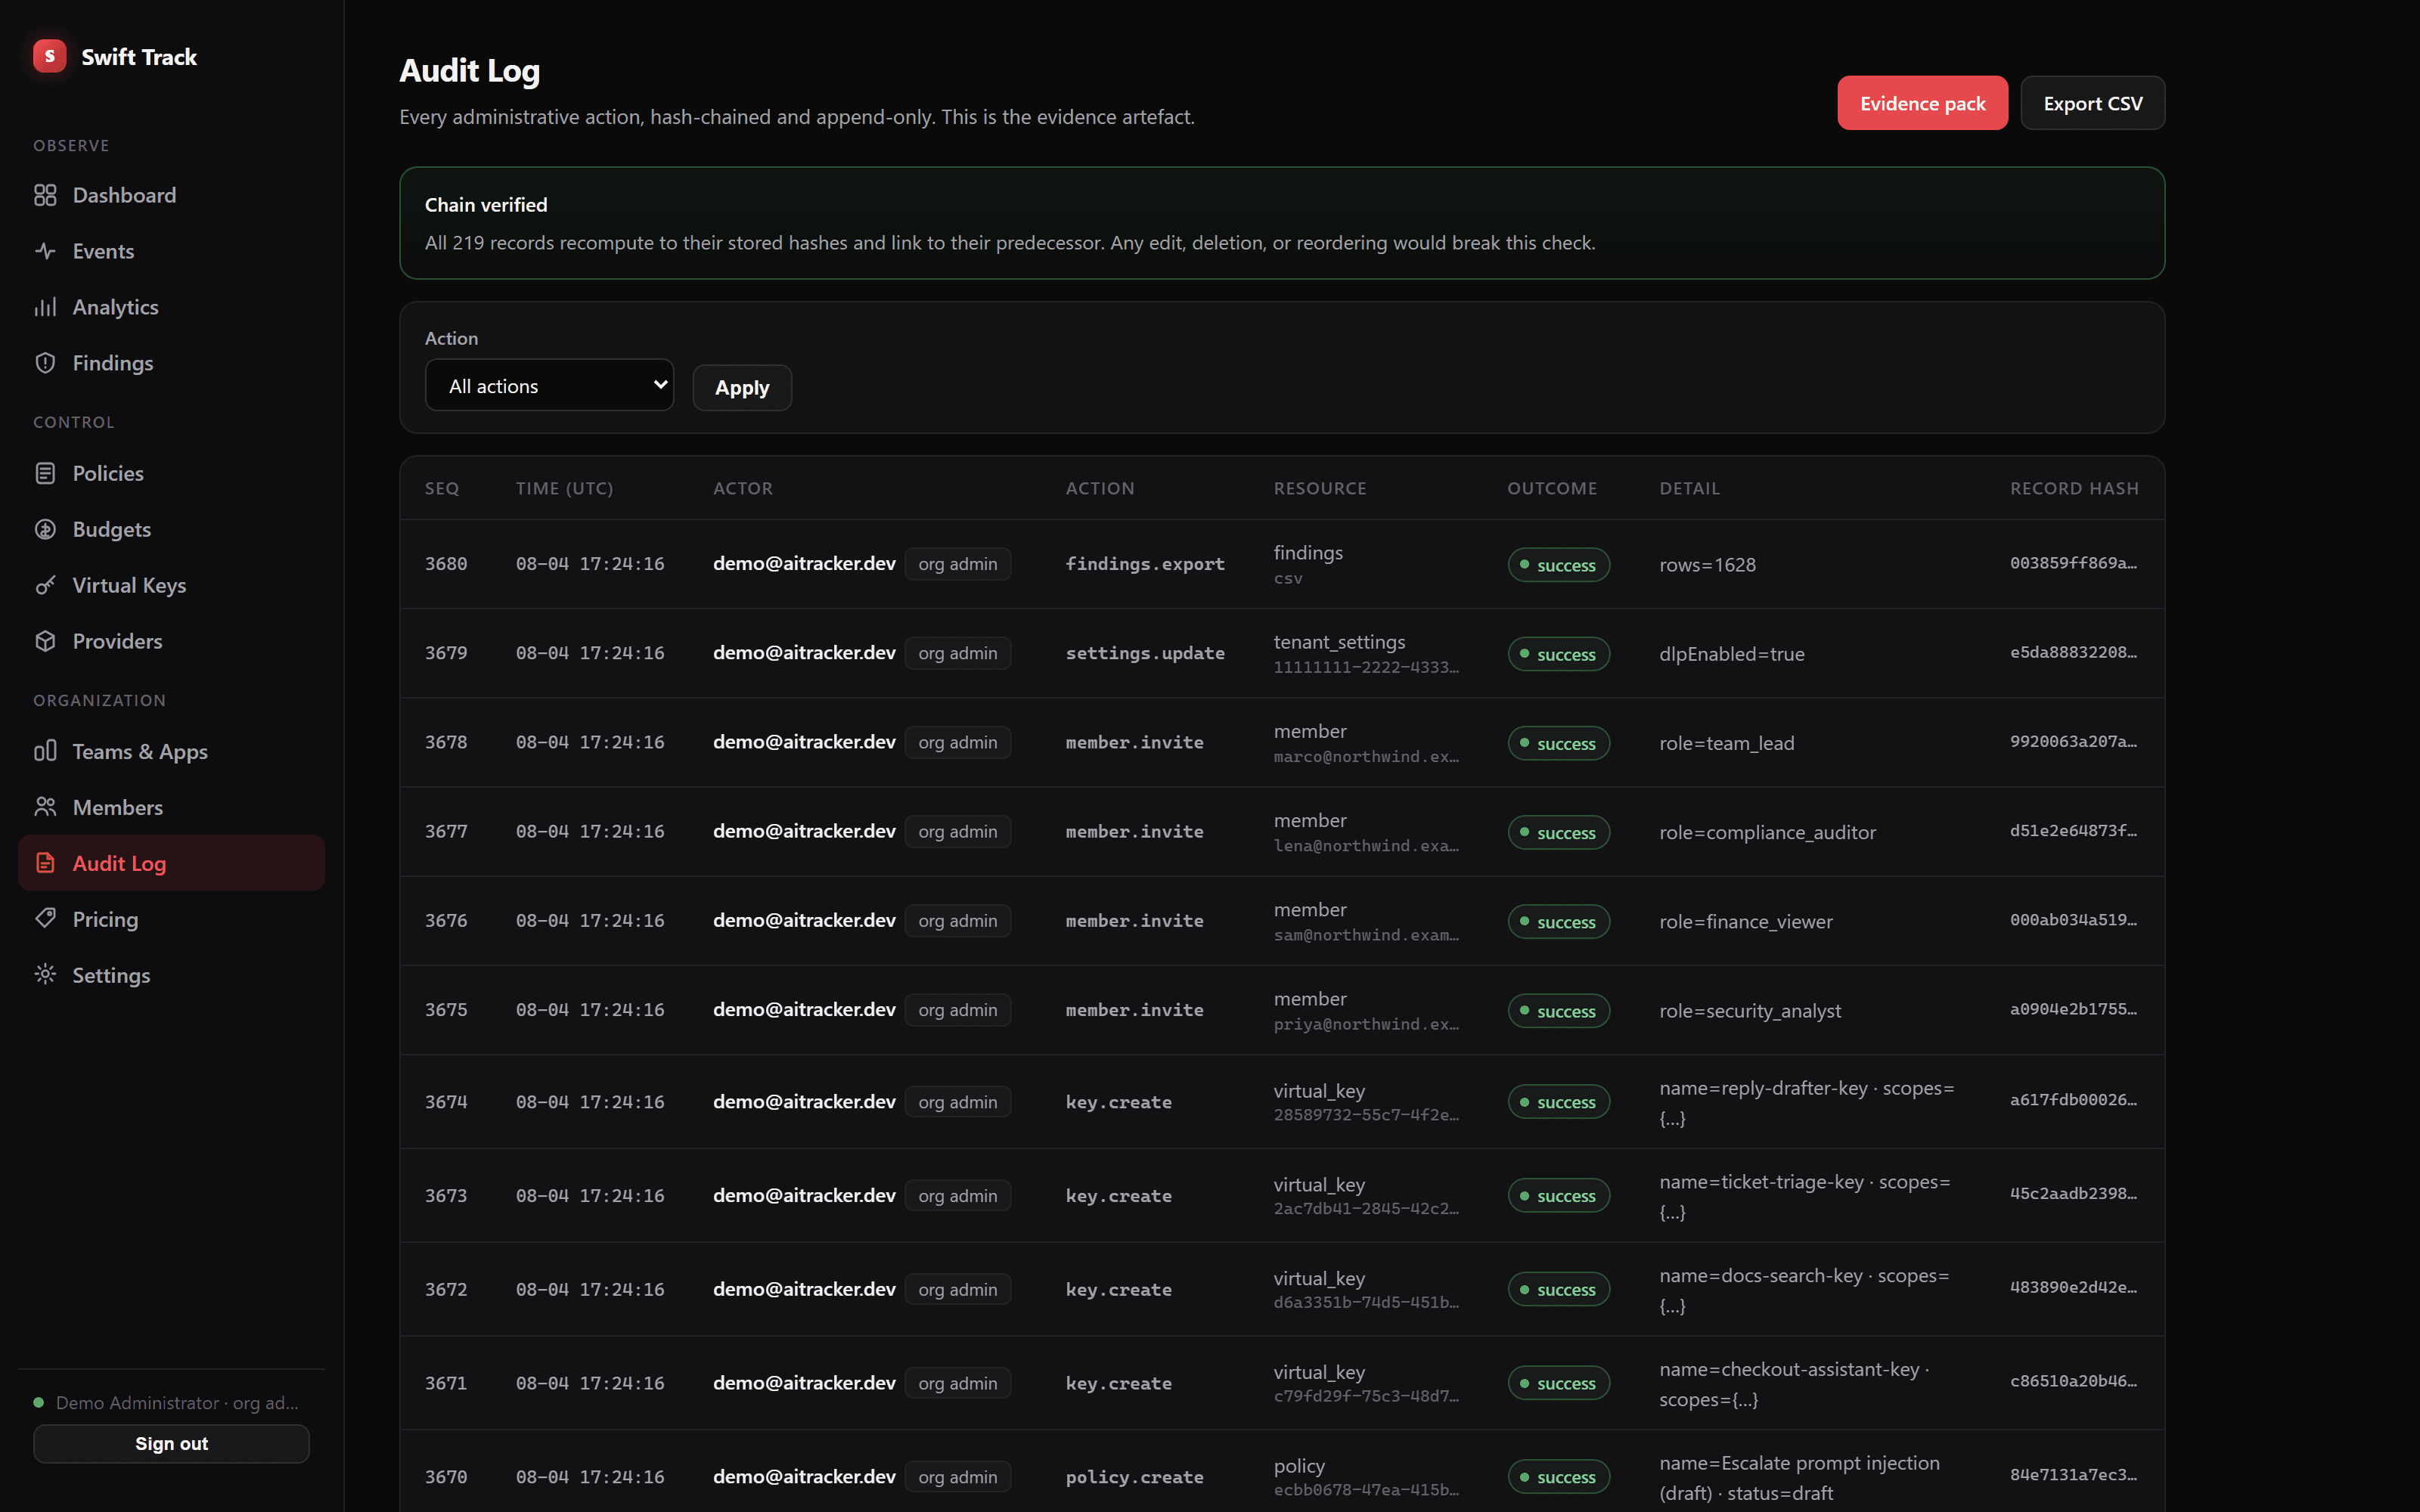This screenshot has height=1512, width=2420.
Task: Click policy.create action cell
Action: click(1134, 1477)
